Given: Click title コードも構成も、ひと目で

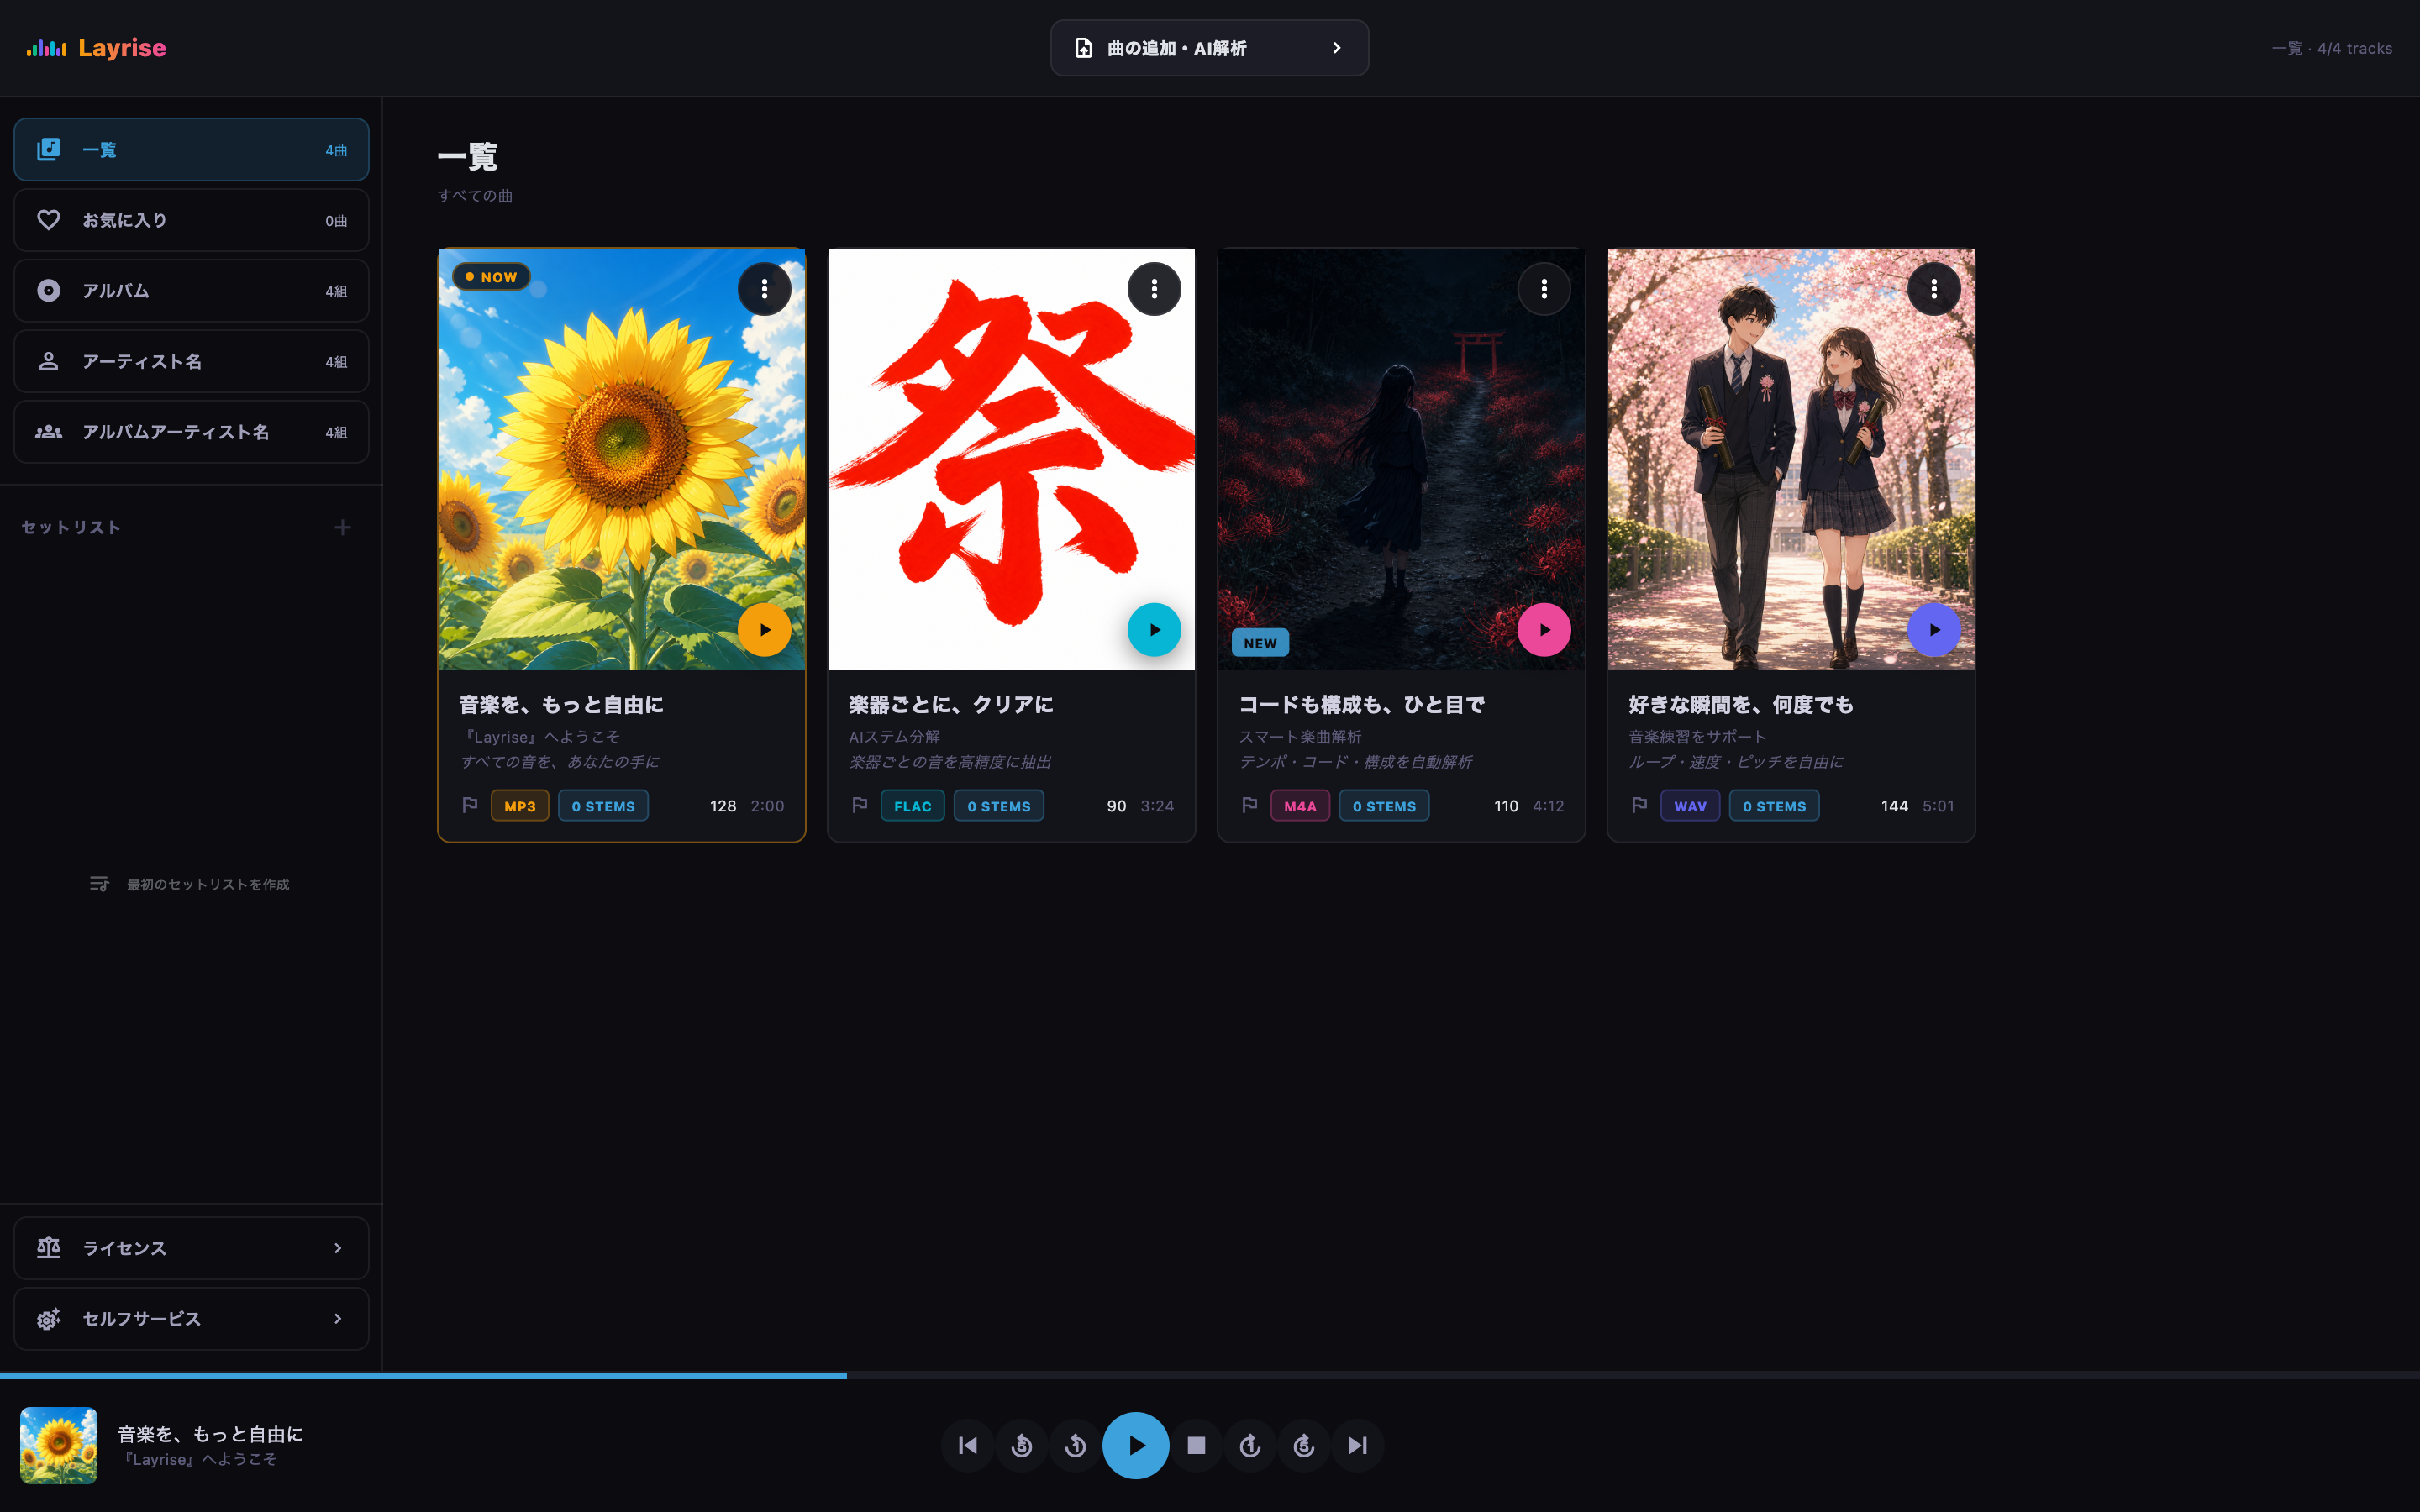Looking at the screenshot, I should [1362, 705].
